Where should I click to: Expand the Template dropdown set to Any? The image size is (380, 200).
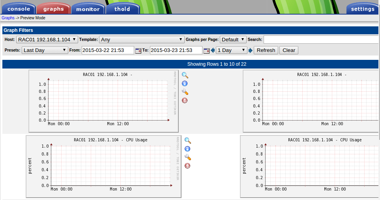point(142,39)
